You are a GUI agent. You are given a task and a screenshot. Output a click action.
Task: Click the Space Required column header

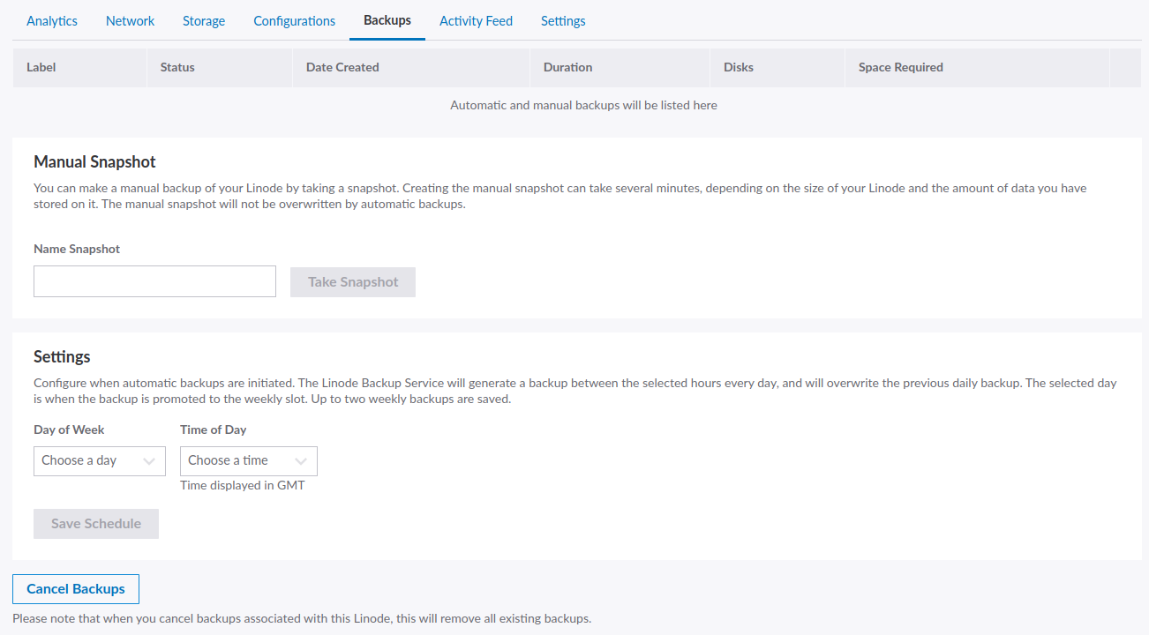(x=900, y=67)
